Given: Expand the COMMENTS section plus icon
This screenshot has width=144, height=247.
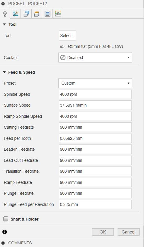Looking at the screenshot, I should tap(3, 243).
